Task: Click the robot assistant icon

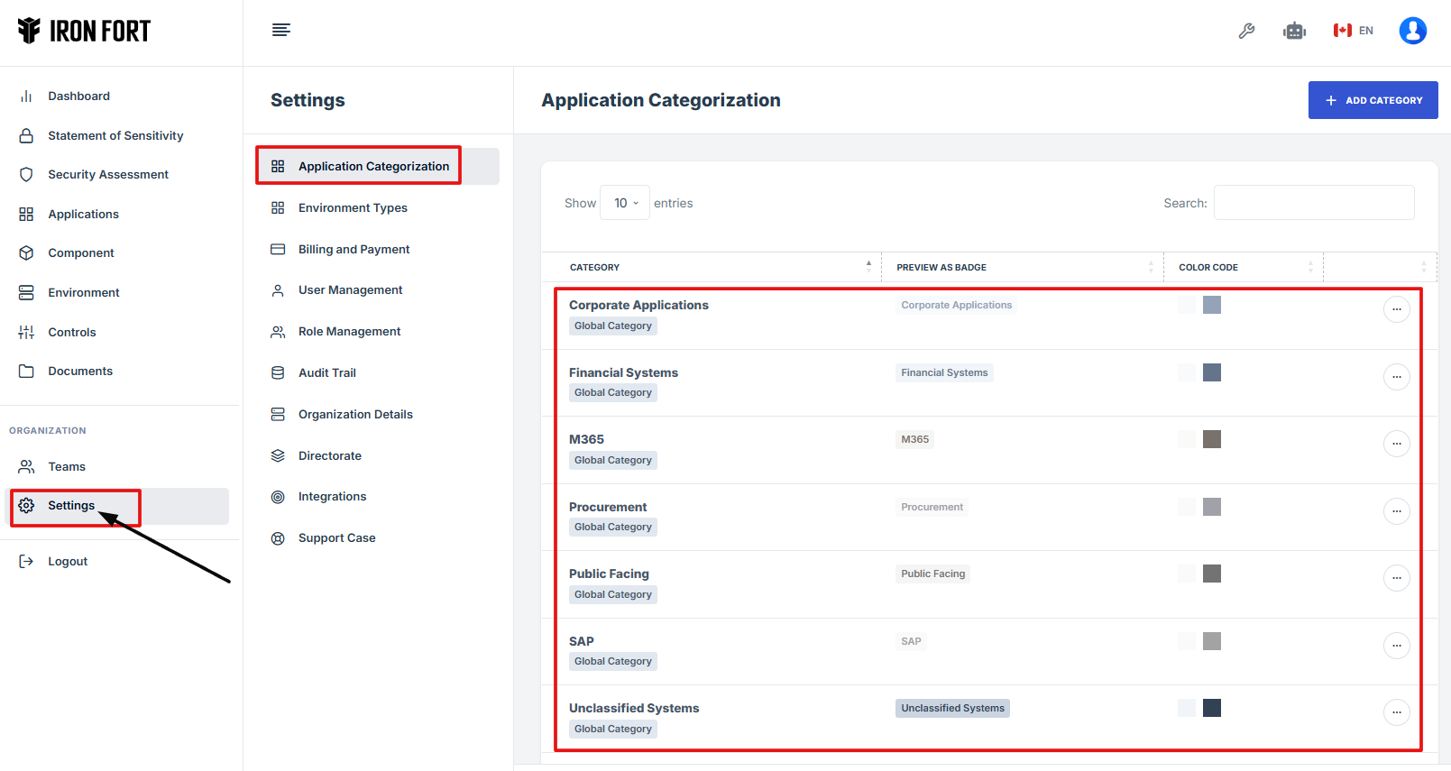Action: [x=1294, y=31]
